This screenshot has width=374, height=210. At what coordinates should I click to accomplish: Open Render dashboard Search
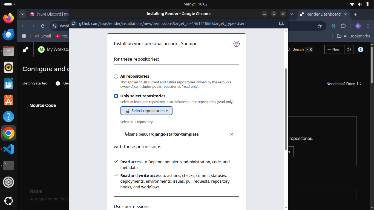coord(300,49)
